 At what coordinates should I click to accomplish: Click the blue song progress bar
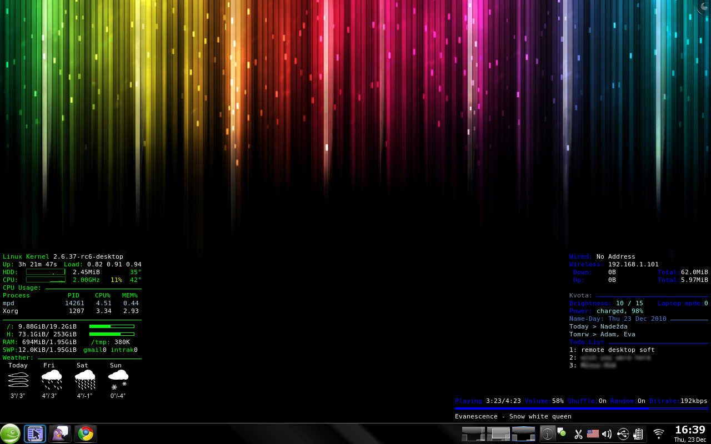[x=581, y=408]
